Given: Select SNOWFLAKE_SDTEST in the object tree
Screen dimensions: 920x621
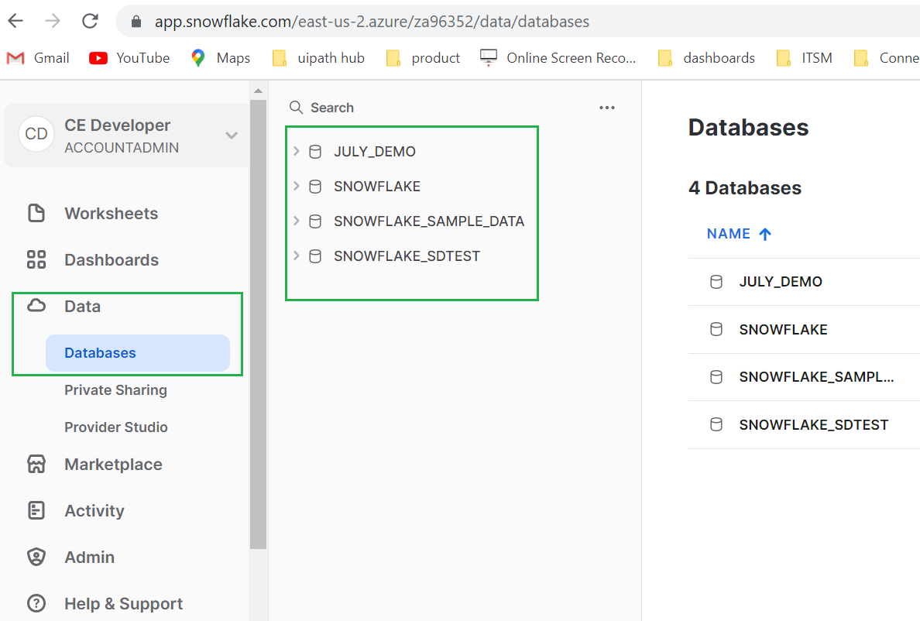Looking at the screenshot, I should (x=407, y=256).
